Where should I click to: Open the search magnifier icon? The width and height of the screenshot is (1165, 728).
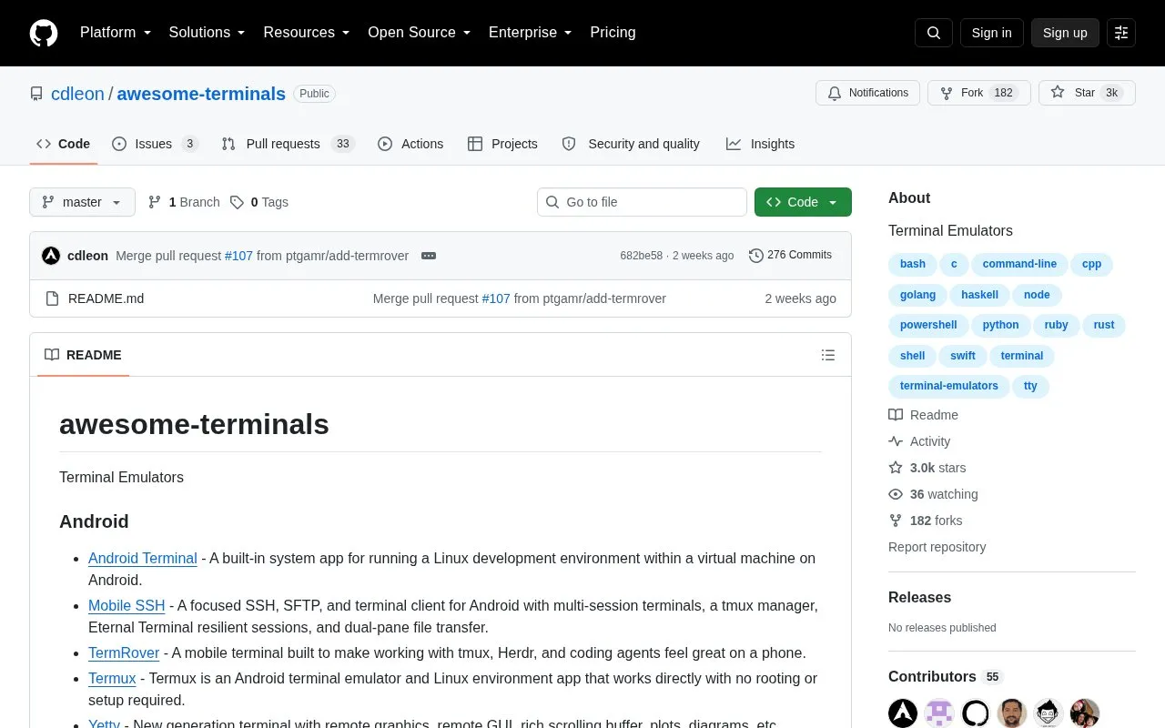tap(934, 33)
